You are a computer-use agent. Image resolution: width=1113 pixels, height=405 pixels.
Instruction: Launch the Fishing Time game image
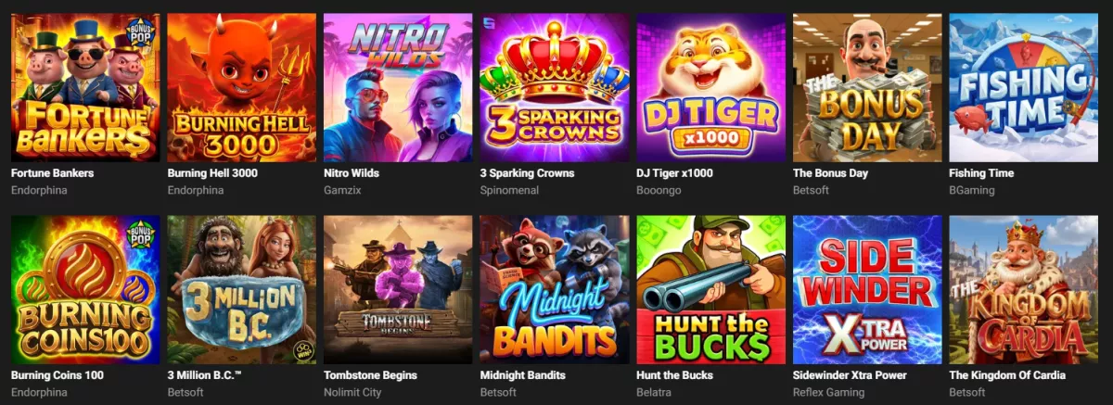pos(1024,88)
